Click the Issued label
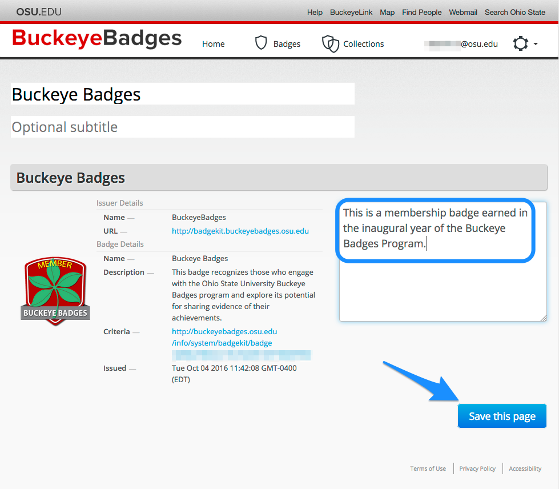Viewport: 559px width, 489px height. pos(115,368)
